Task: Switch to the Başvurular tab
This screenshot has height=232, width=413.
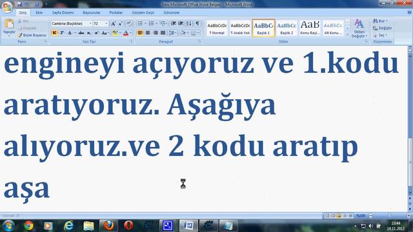Action: (x=92, y=13)
